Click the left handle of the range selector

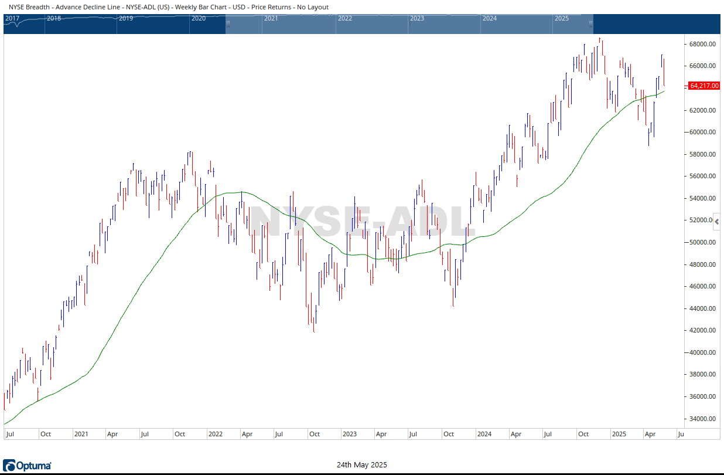click(x=228, y=24)
